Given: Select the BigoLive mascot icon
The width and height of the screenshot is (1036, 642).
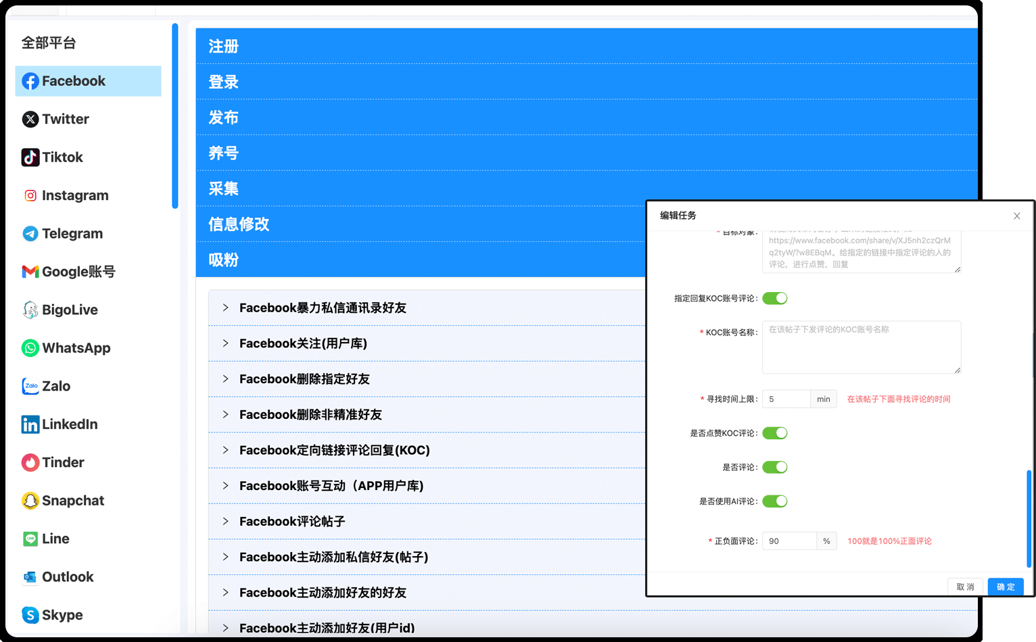Looking at the screenshot, I should pyautogui.click(x=30, y=310).
